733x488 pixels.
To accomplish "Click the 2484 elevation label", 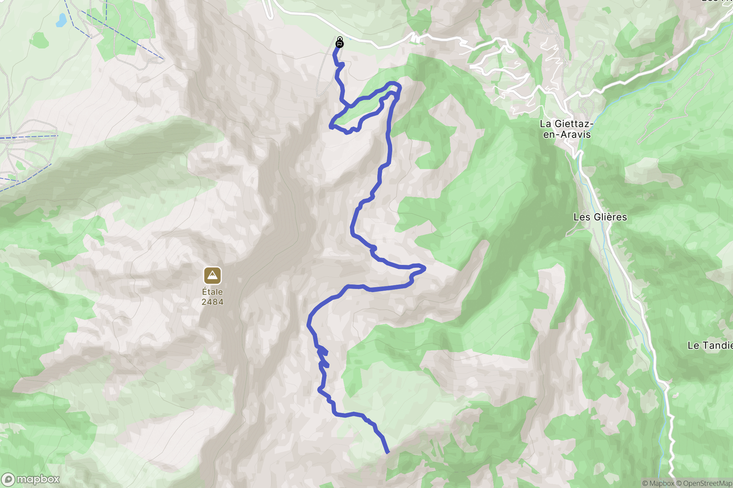I will 213,302.
